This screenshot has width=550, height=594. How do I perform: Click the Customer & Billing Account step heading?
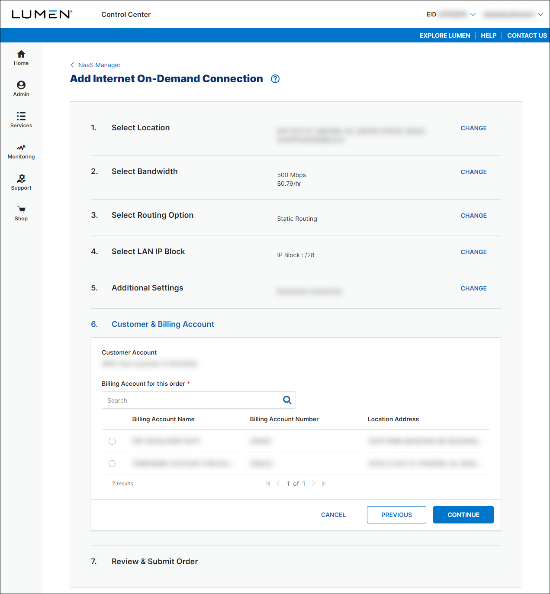(x=163, y=324)
